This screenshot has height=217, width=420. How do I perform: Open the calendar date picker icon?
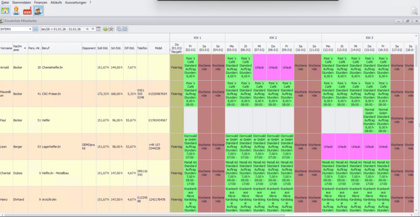[98, 29]
